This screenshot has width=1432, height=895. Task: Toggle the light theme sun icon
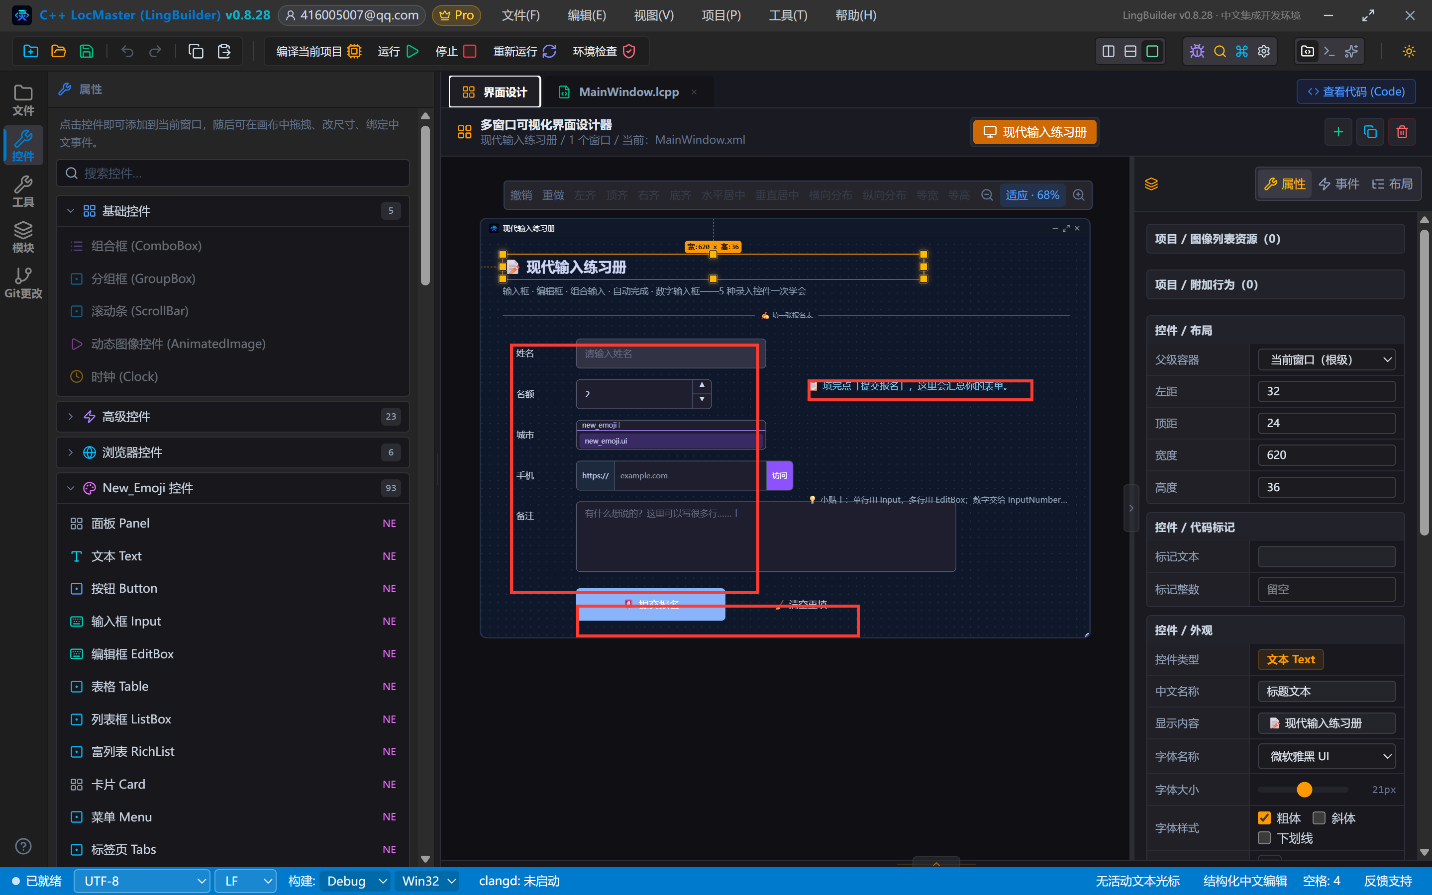point(1409,52)
